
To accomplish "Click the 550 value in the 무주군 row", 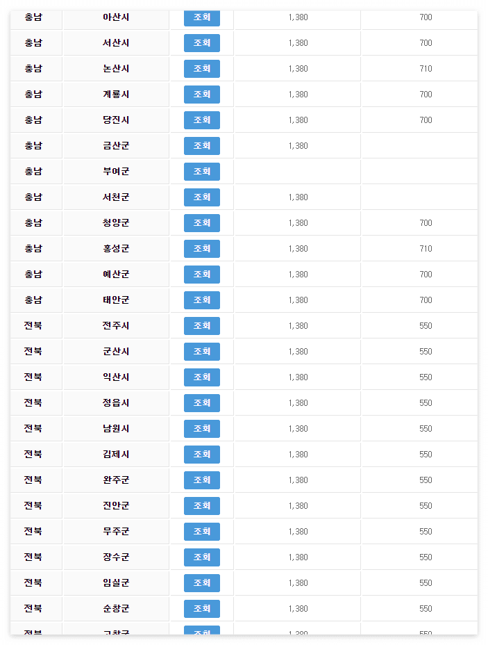I will 419,531.
